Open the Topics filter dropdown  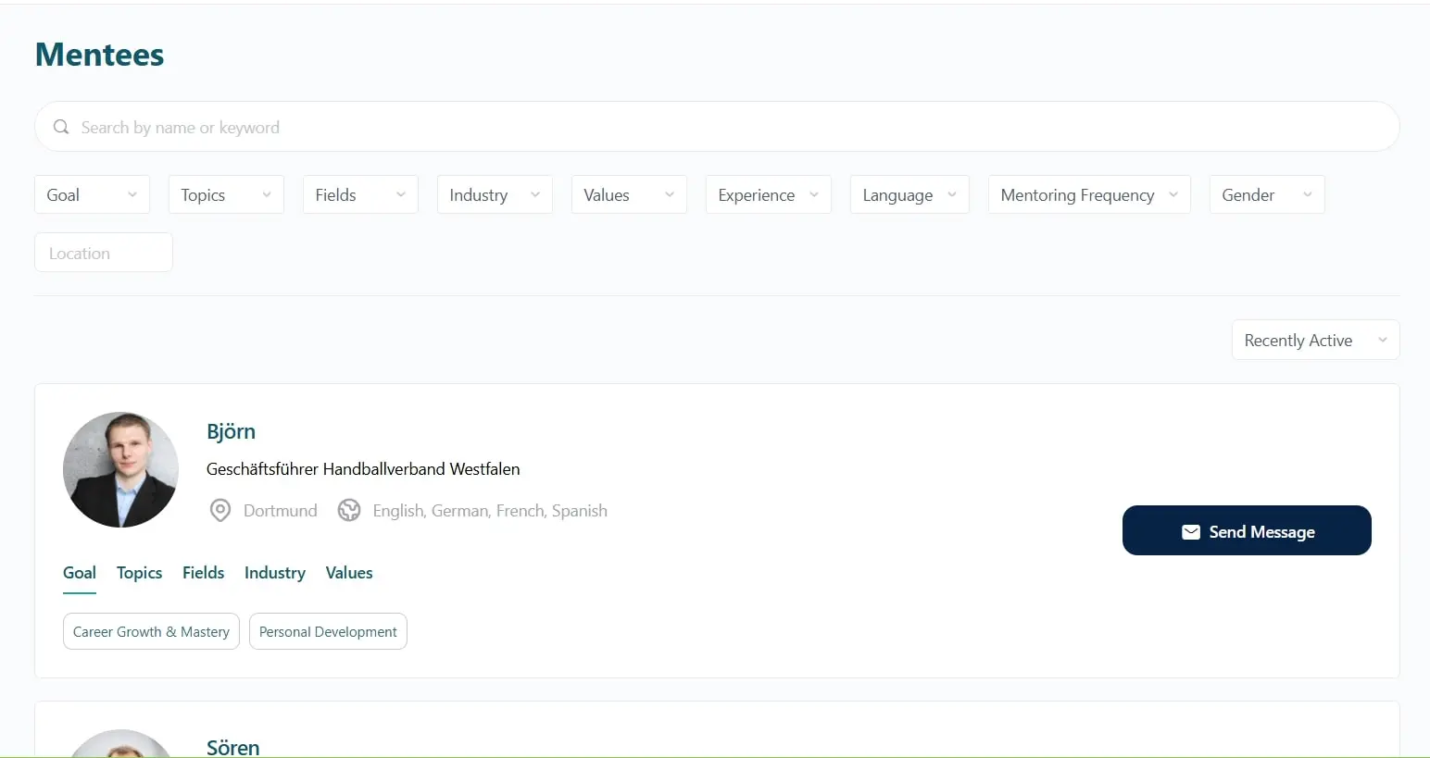(226, 194)
